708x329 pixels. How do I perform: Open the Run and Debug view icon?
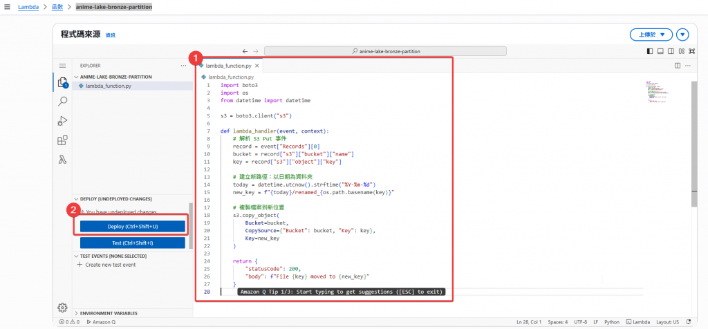(x=63, y=120)
